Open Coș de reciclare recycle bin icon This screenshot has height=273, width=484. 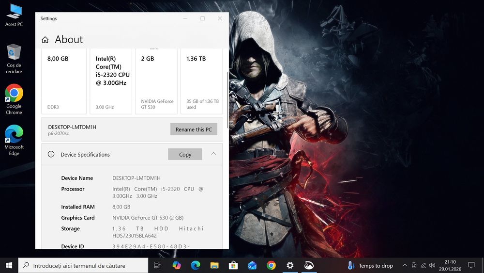[14, 59]
